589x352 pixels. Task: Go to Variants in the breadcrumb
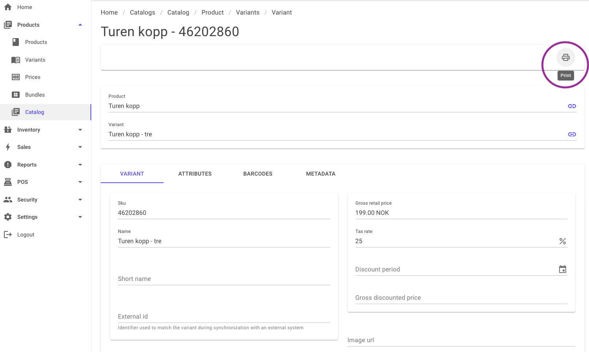248,13
